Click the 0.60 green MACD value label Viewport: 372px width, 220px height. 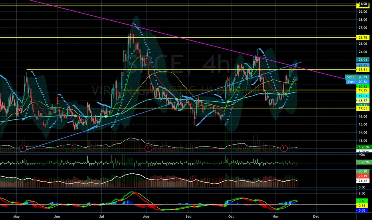(362, 201)
